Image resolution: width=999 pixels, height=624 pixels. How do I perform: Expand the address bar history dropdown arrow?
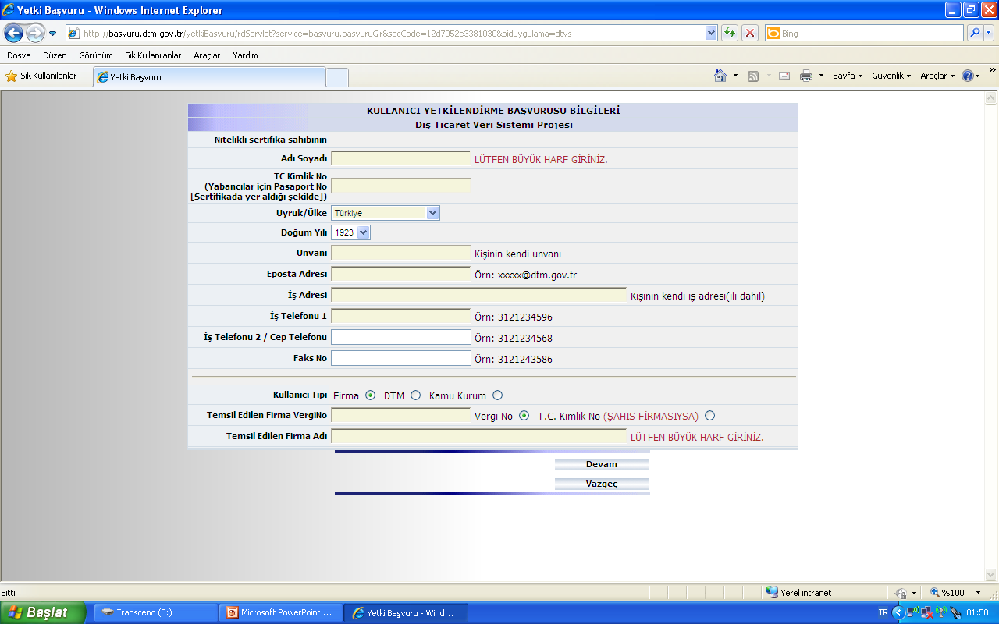711,33
